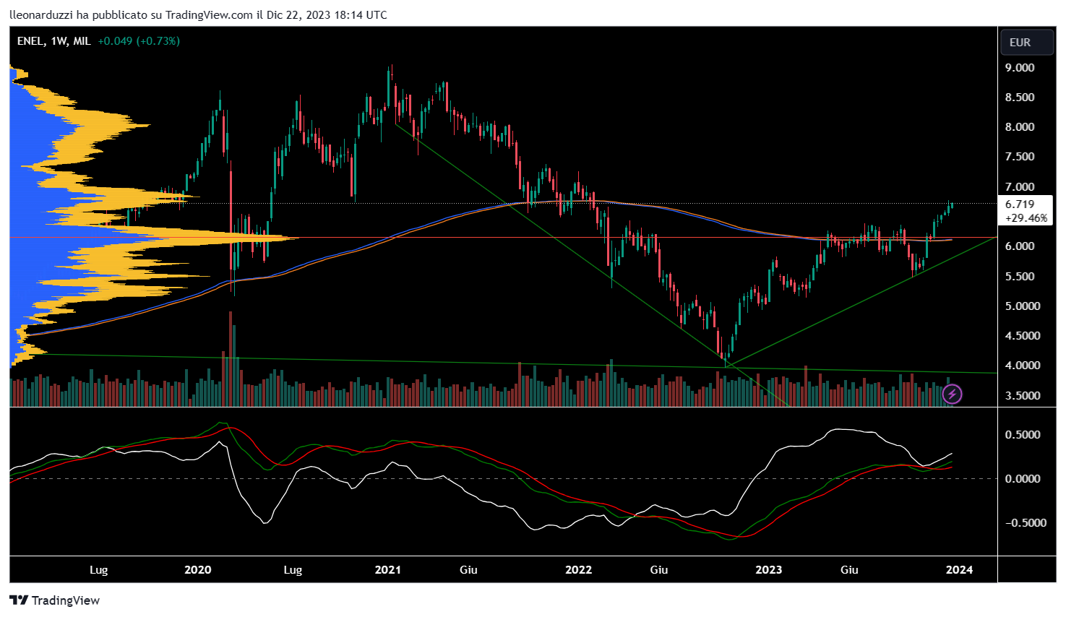Click the 2022 label on time axis
The image size is (1066, 617).
578,570
